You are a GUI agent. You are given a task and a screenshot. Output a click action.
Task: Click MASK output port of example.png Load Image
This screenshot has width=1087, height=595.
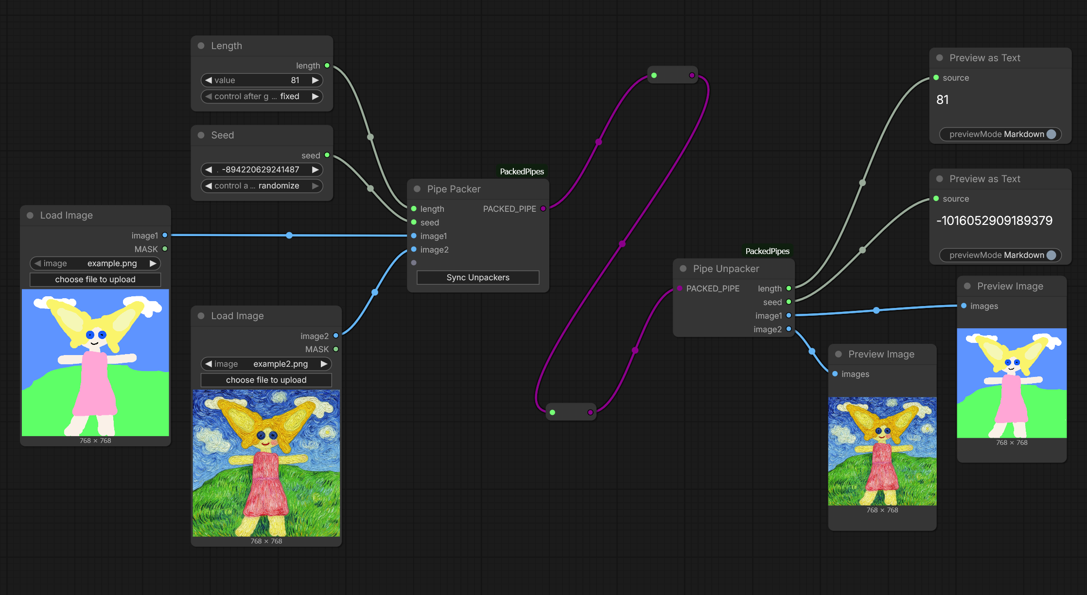165,249
